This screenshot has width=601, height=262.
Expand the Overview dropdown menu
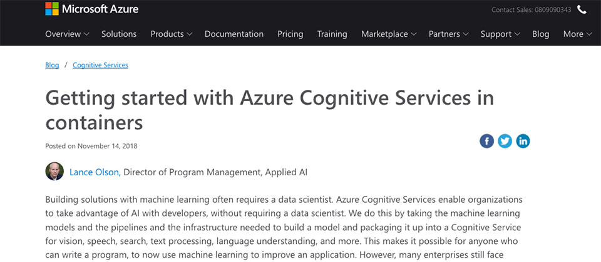pyautogui.click(x=67, y=34)
